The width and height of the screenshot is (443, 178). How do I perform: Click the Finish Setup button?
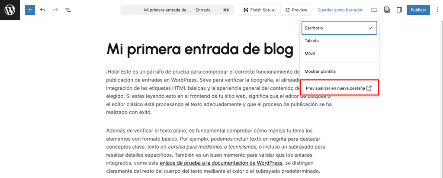[259, 10]
